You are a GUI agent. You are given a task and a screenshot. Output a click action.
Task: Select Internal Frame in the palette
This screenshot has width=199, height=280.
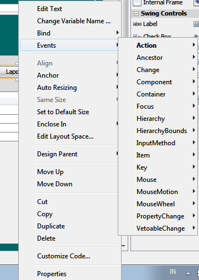click(x=158, y=3)
